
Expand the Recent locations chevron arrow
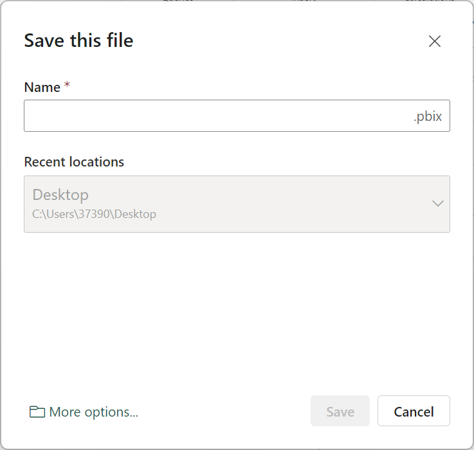point(437,204)
